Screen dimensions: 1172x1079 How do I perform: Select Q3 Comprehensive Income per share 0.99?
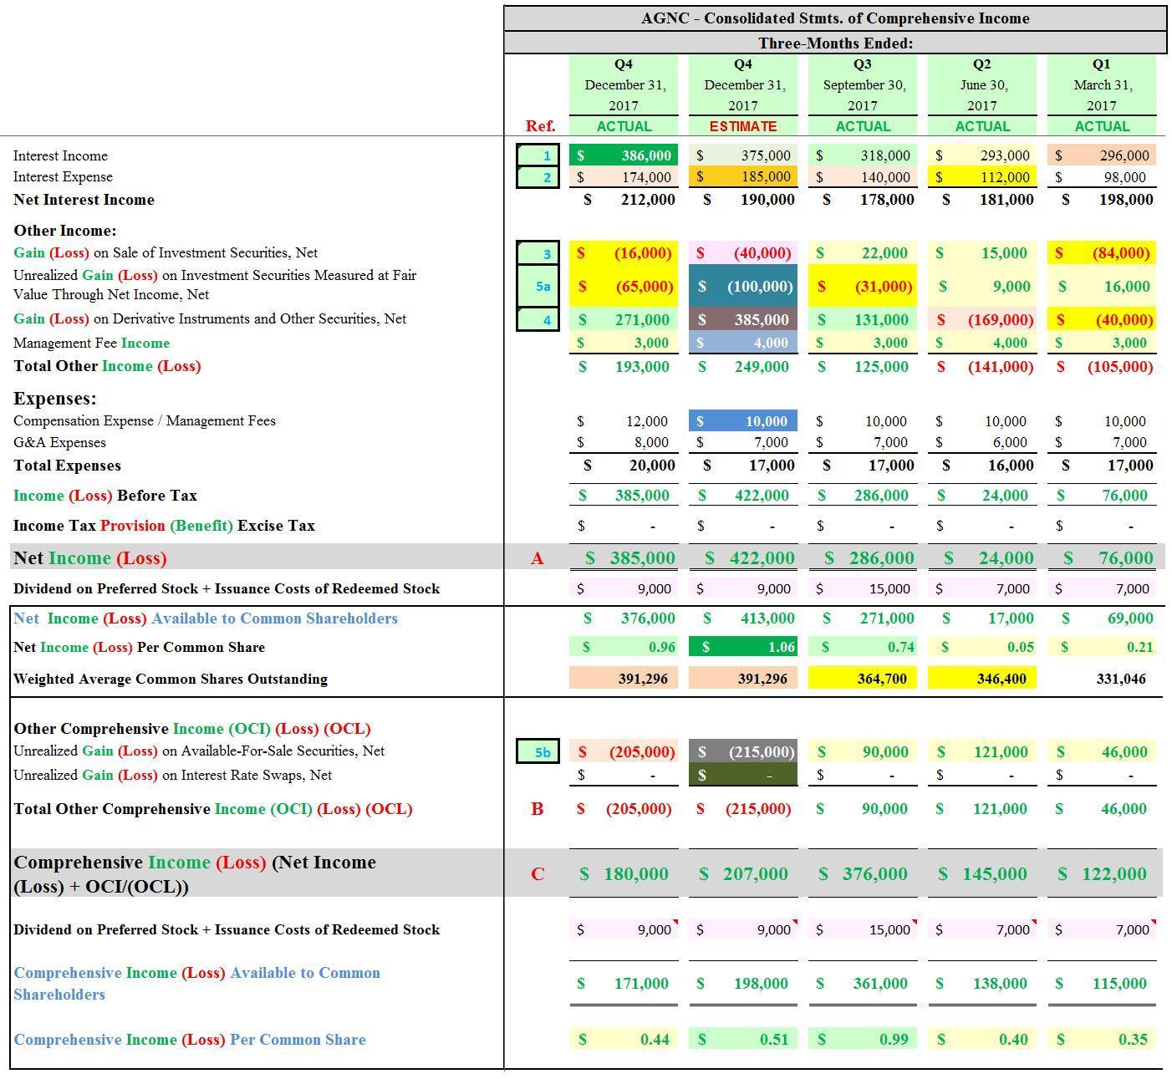(x=863, y=1040)
